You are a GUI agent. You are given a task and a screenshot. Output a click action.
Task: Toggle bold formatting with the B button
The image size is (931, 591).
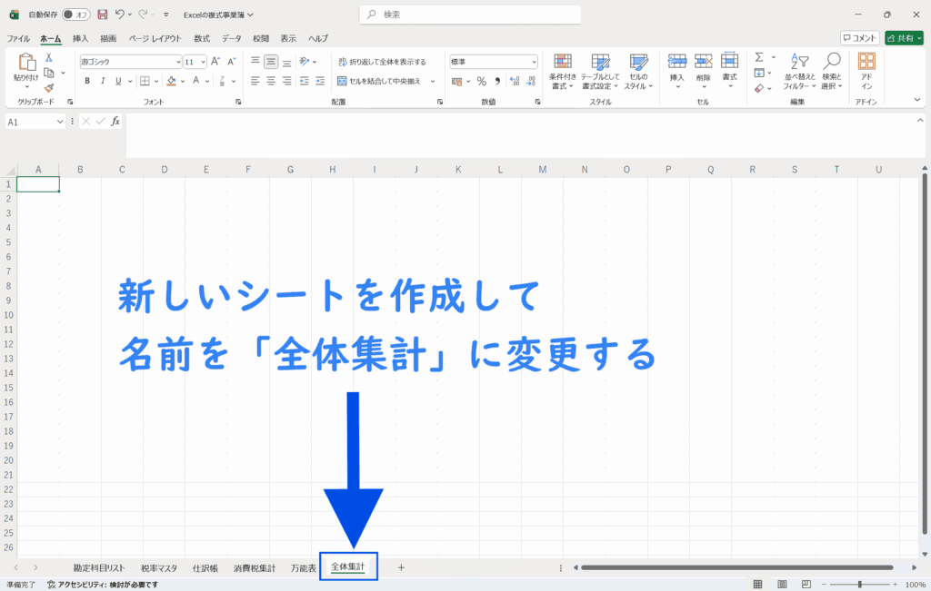tap(87, 81)
